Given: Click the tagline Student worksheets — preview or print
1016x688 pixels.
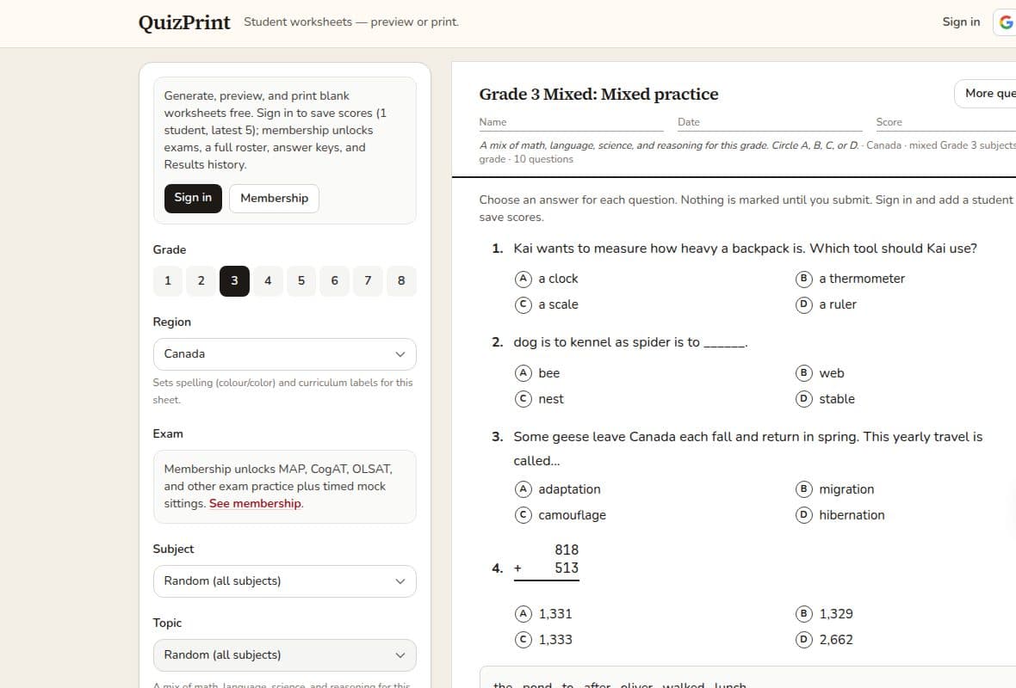Looking at the screenshot, I should point(351,22).
